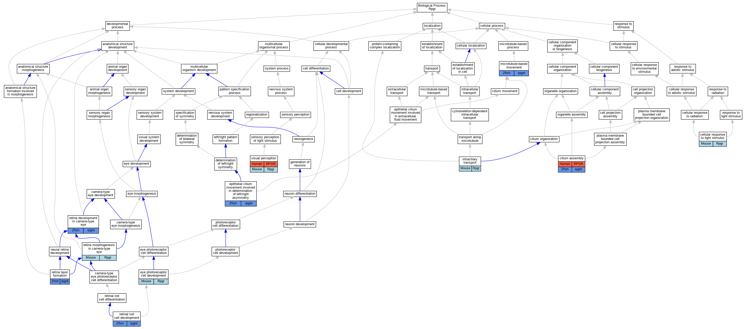746x329 pixels.
Task: Select the cilium organization node
Action: pos(544,139)
